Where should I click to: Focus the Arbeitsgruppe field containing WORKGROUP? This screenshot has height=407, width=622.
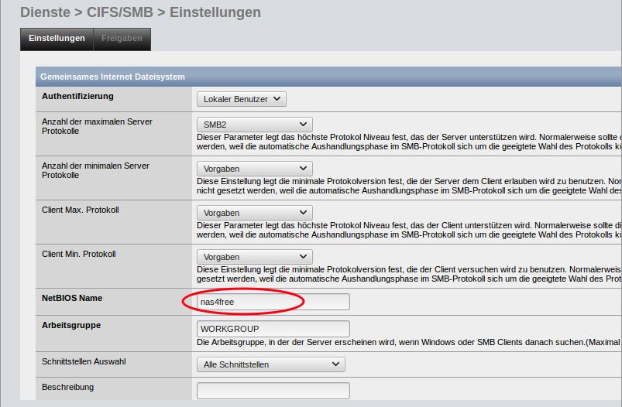click(x=273, y=329)
